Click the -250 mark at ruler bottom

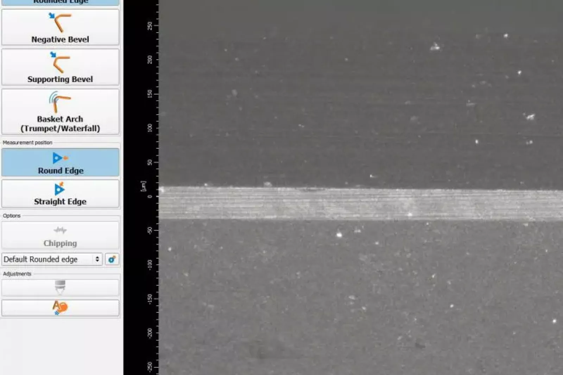[150, 367]
